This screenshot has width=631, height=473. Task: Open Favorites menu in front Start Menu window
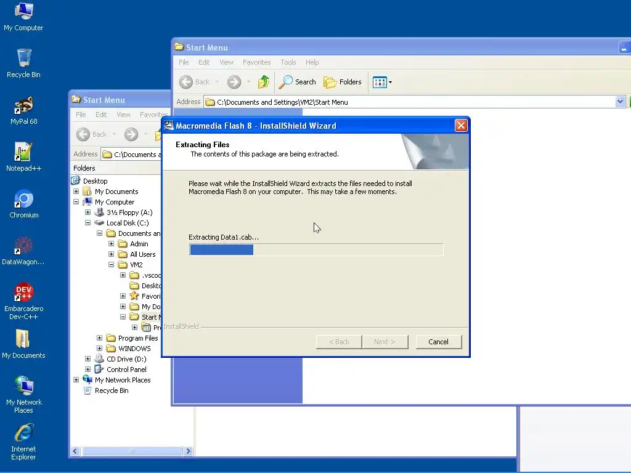(256, 62)
